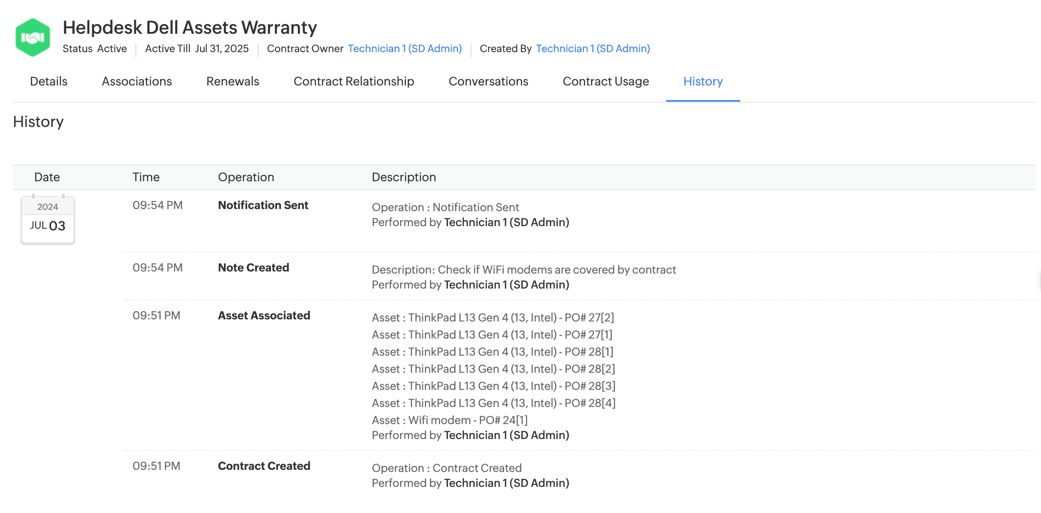Screen dimensions: 1041x513
Task: Select the Asset Associated operation entry
Action: [x=264, y=315]
